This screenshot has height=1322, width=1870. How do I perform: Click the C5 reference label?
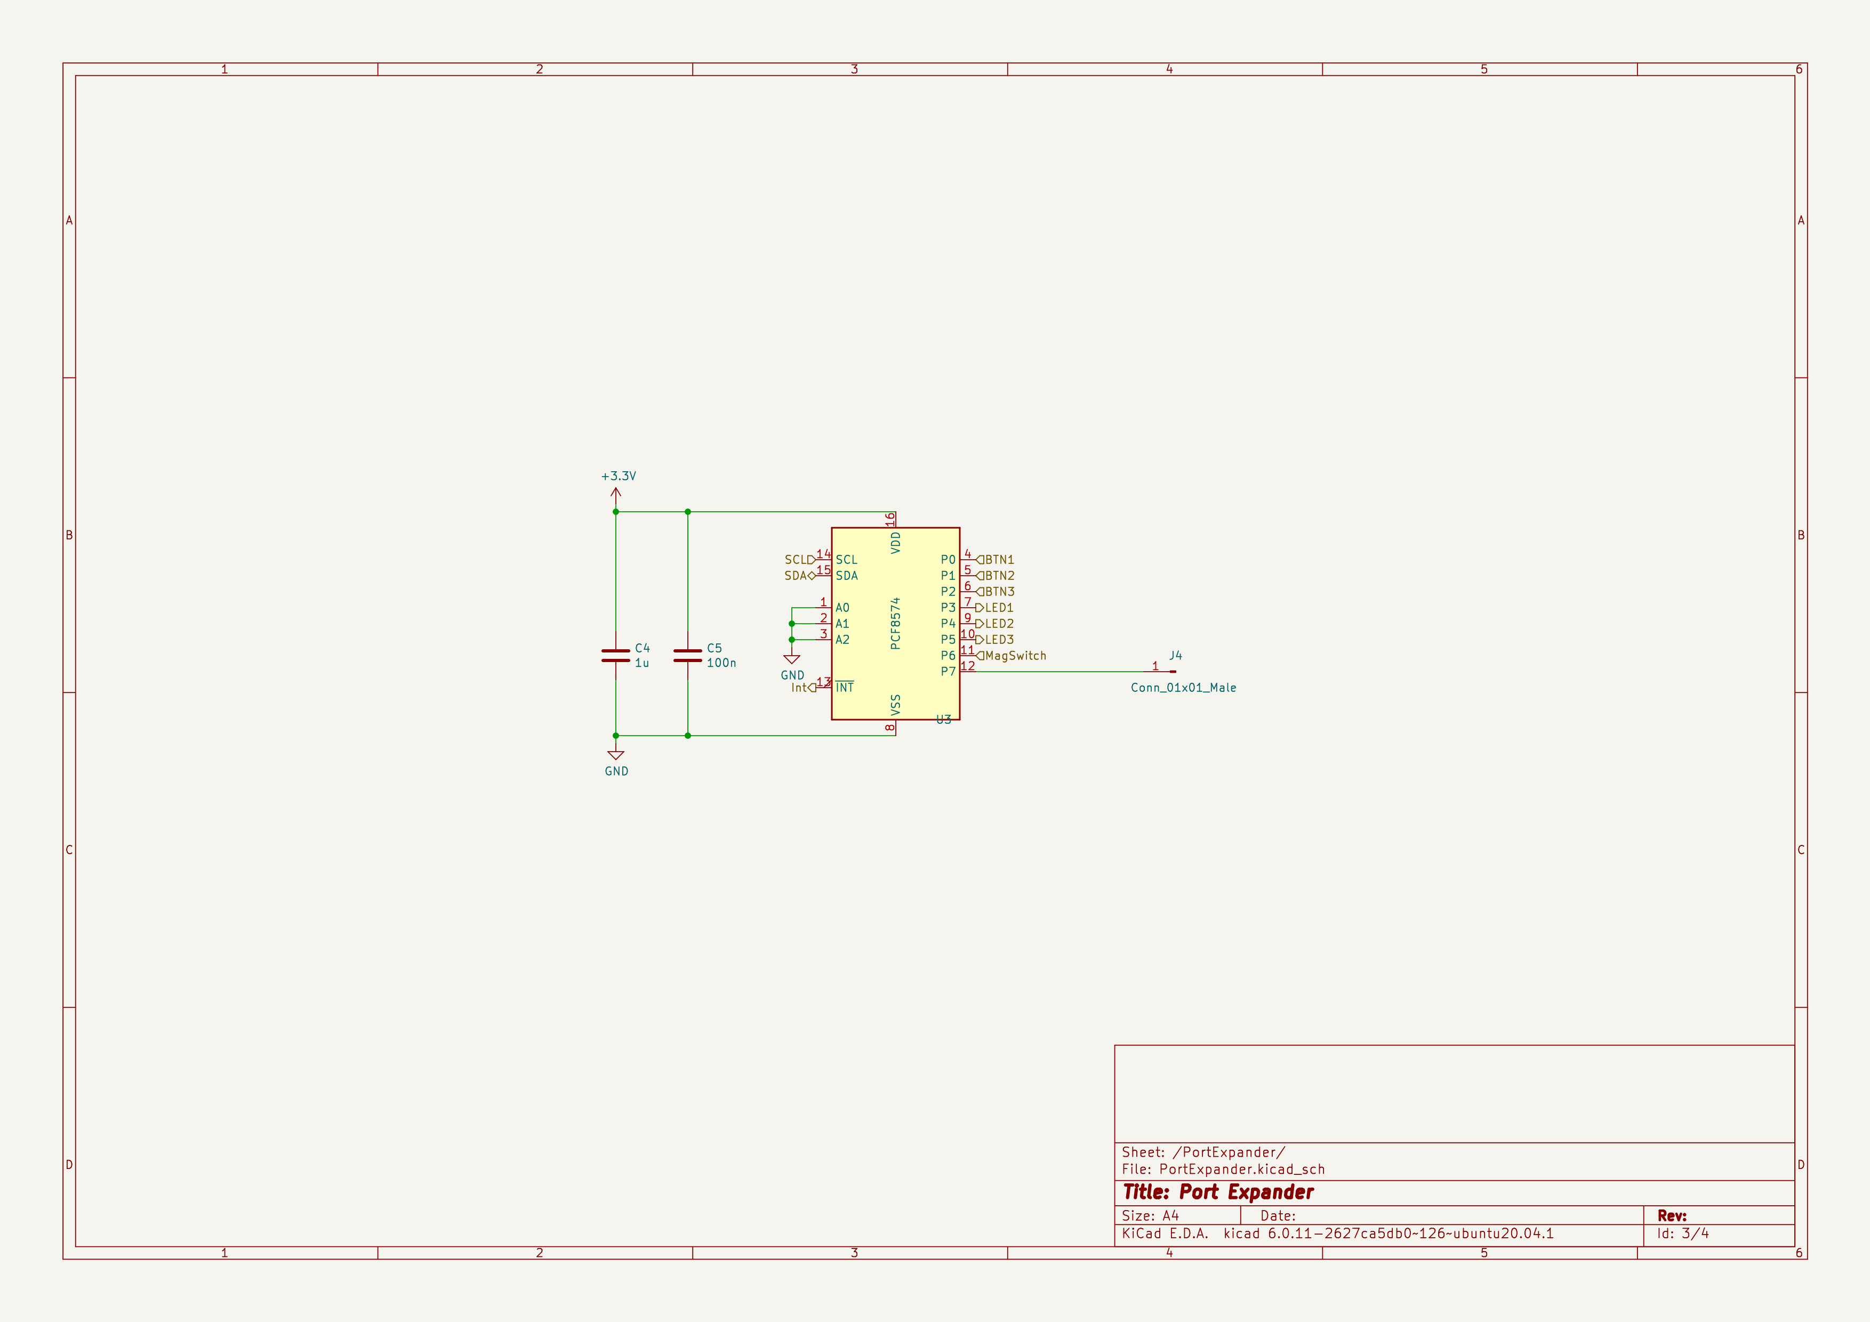(x=715, y=648)
